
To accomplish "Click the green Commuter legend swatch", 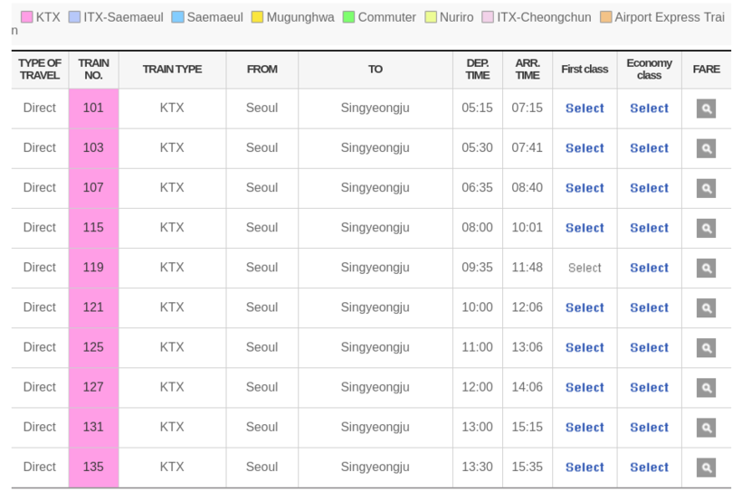I will coord(349,17).
